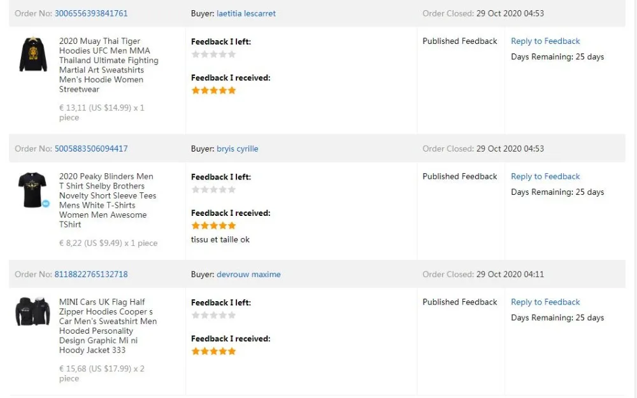Image resolution: width=637 pixels, height=398 pixels.
Task: Open the Peaky Blinders T-shirt thumbnail
Action: [x=32, y=189]
